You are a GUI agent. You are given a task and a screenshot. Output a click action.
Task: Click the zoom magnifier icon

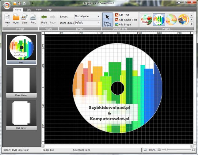point(145,150)
